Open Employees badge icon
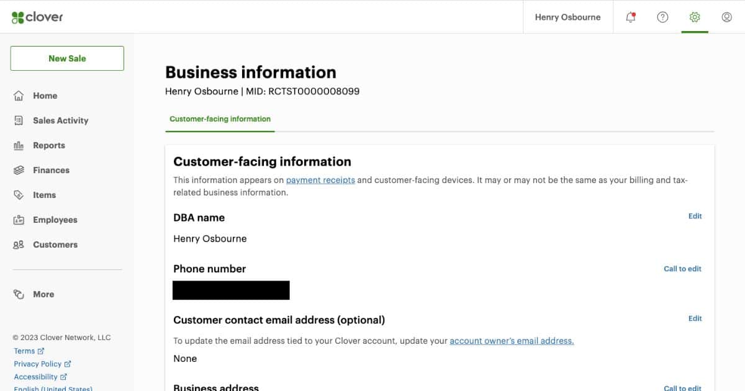Screen dimensions: 745x391 19,220
